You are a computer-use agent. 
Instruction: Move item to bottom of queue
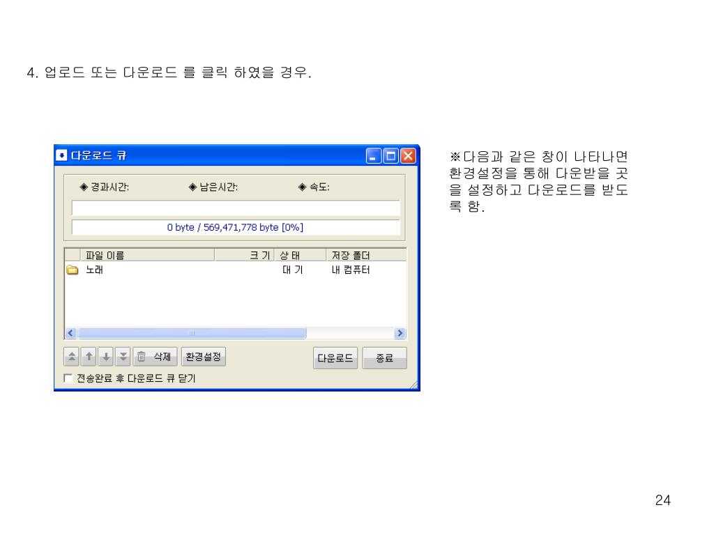click(123, 357)
